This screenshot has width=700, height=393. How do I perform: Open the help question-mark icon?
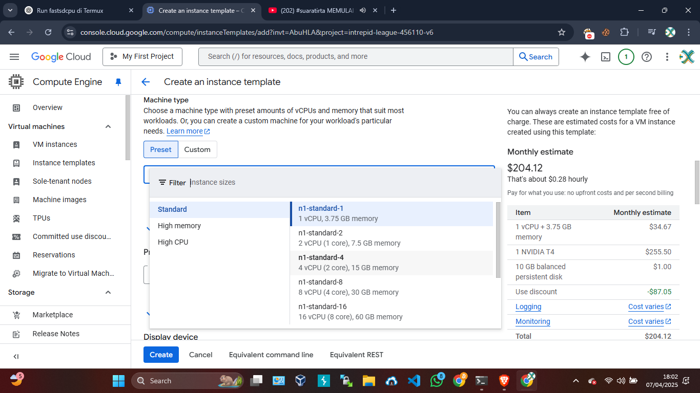point(647,57)
